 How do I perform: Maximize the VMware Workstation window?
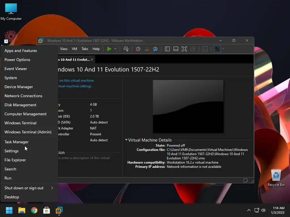click(x=234, y=40)
